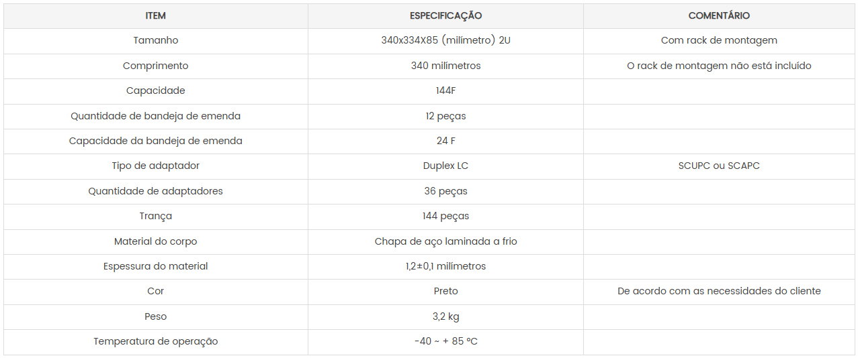
Task: Click the 144F capacity value
Action: click(x=445, y=91)
